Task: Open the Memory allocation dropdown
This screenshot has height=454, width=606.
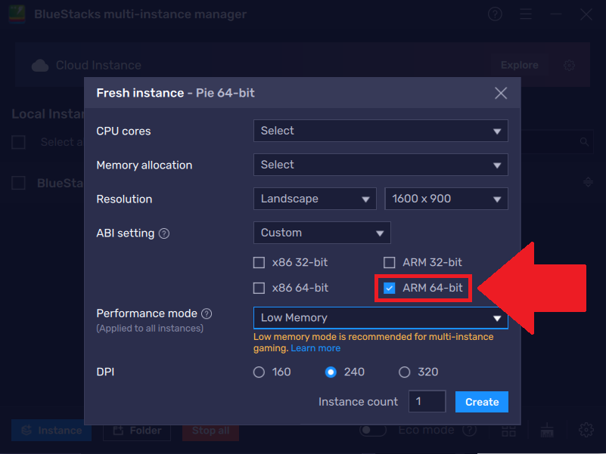Action: tap(381, 165)
